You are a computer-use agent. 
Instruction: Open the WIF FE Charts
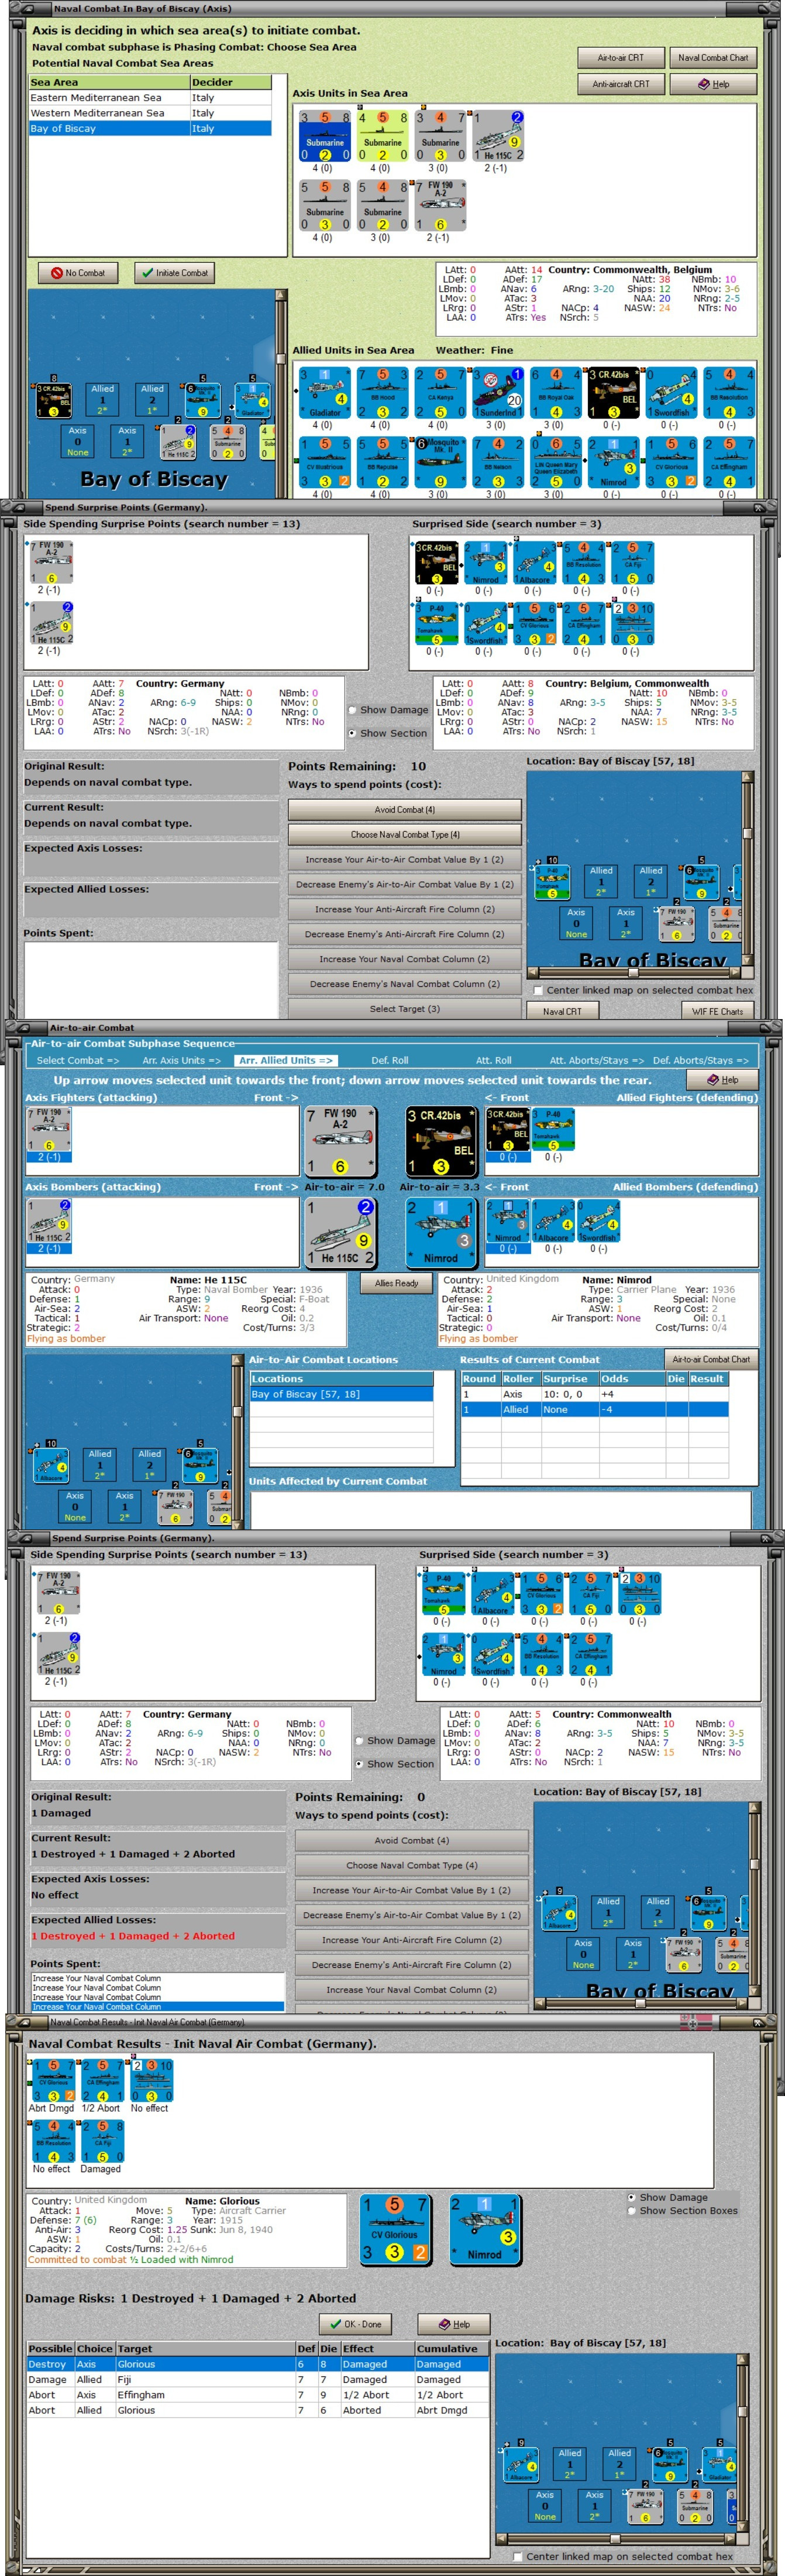718,1011
